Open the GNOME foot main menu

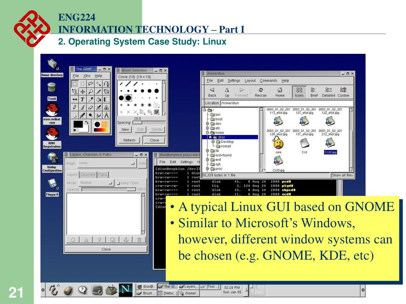pos(54,290)
